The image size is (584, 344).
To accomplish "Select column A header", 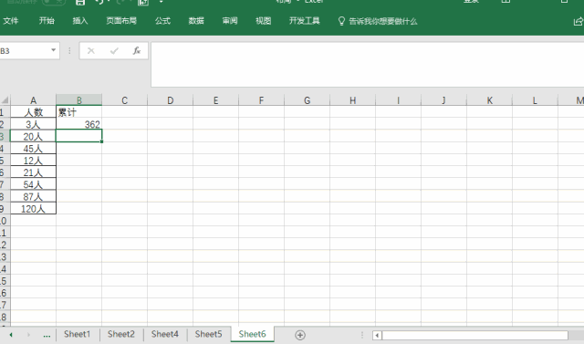I will [x=33, y=100].
